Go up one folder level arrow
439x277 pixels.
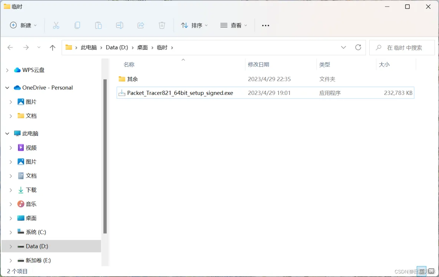(52, 47)
